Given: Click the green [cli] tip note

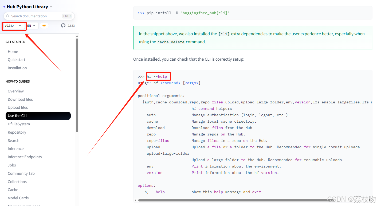Looking at the screenshot, I should pos(253,38).
